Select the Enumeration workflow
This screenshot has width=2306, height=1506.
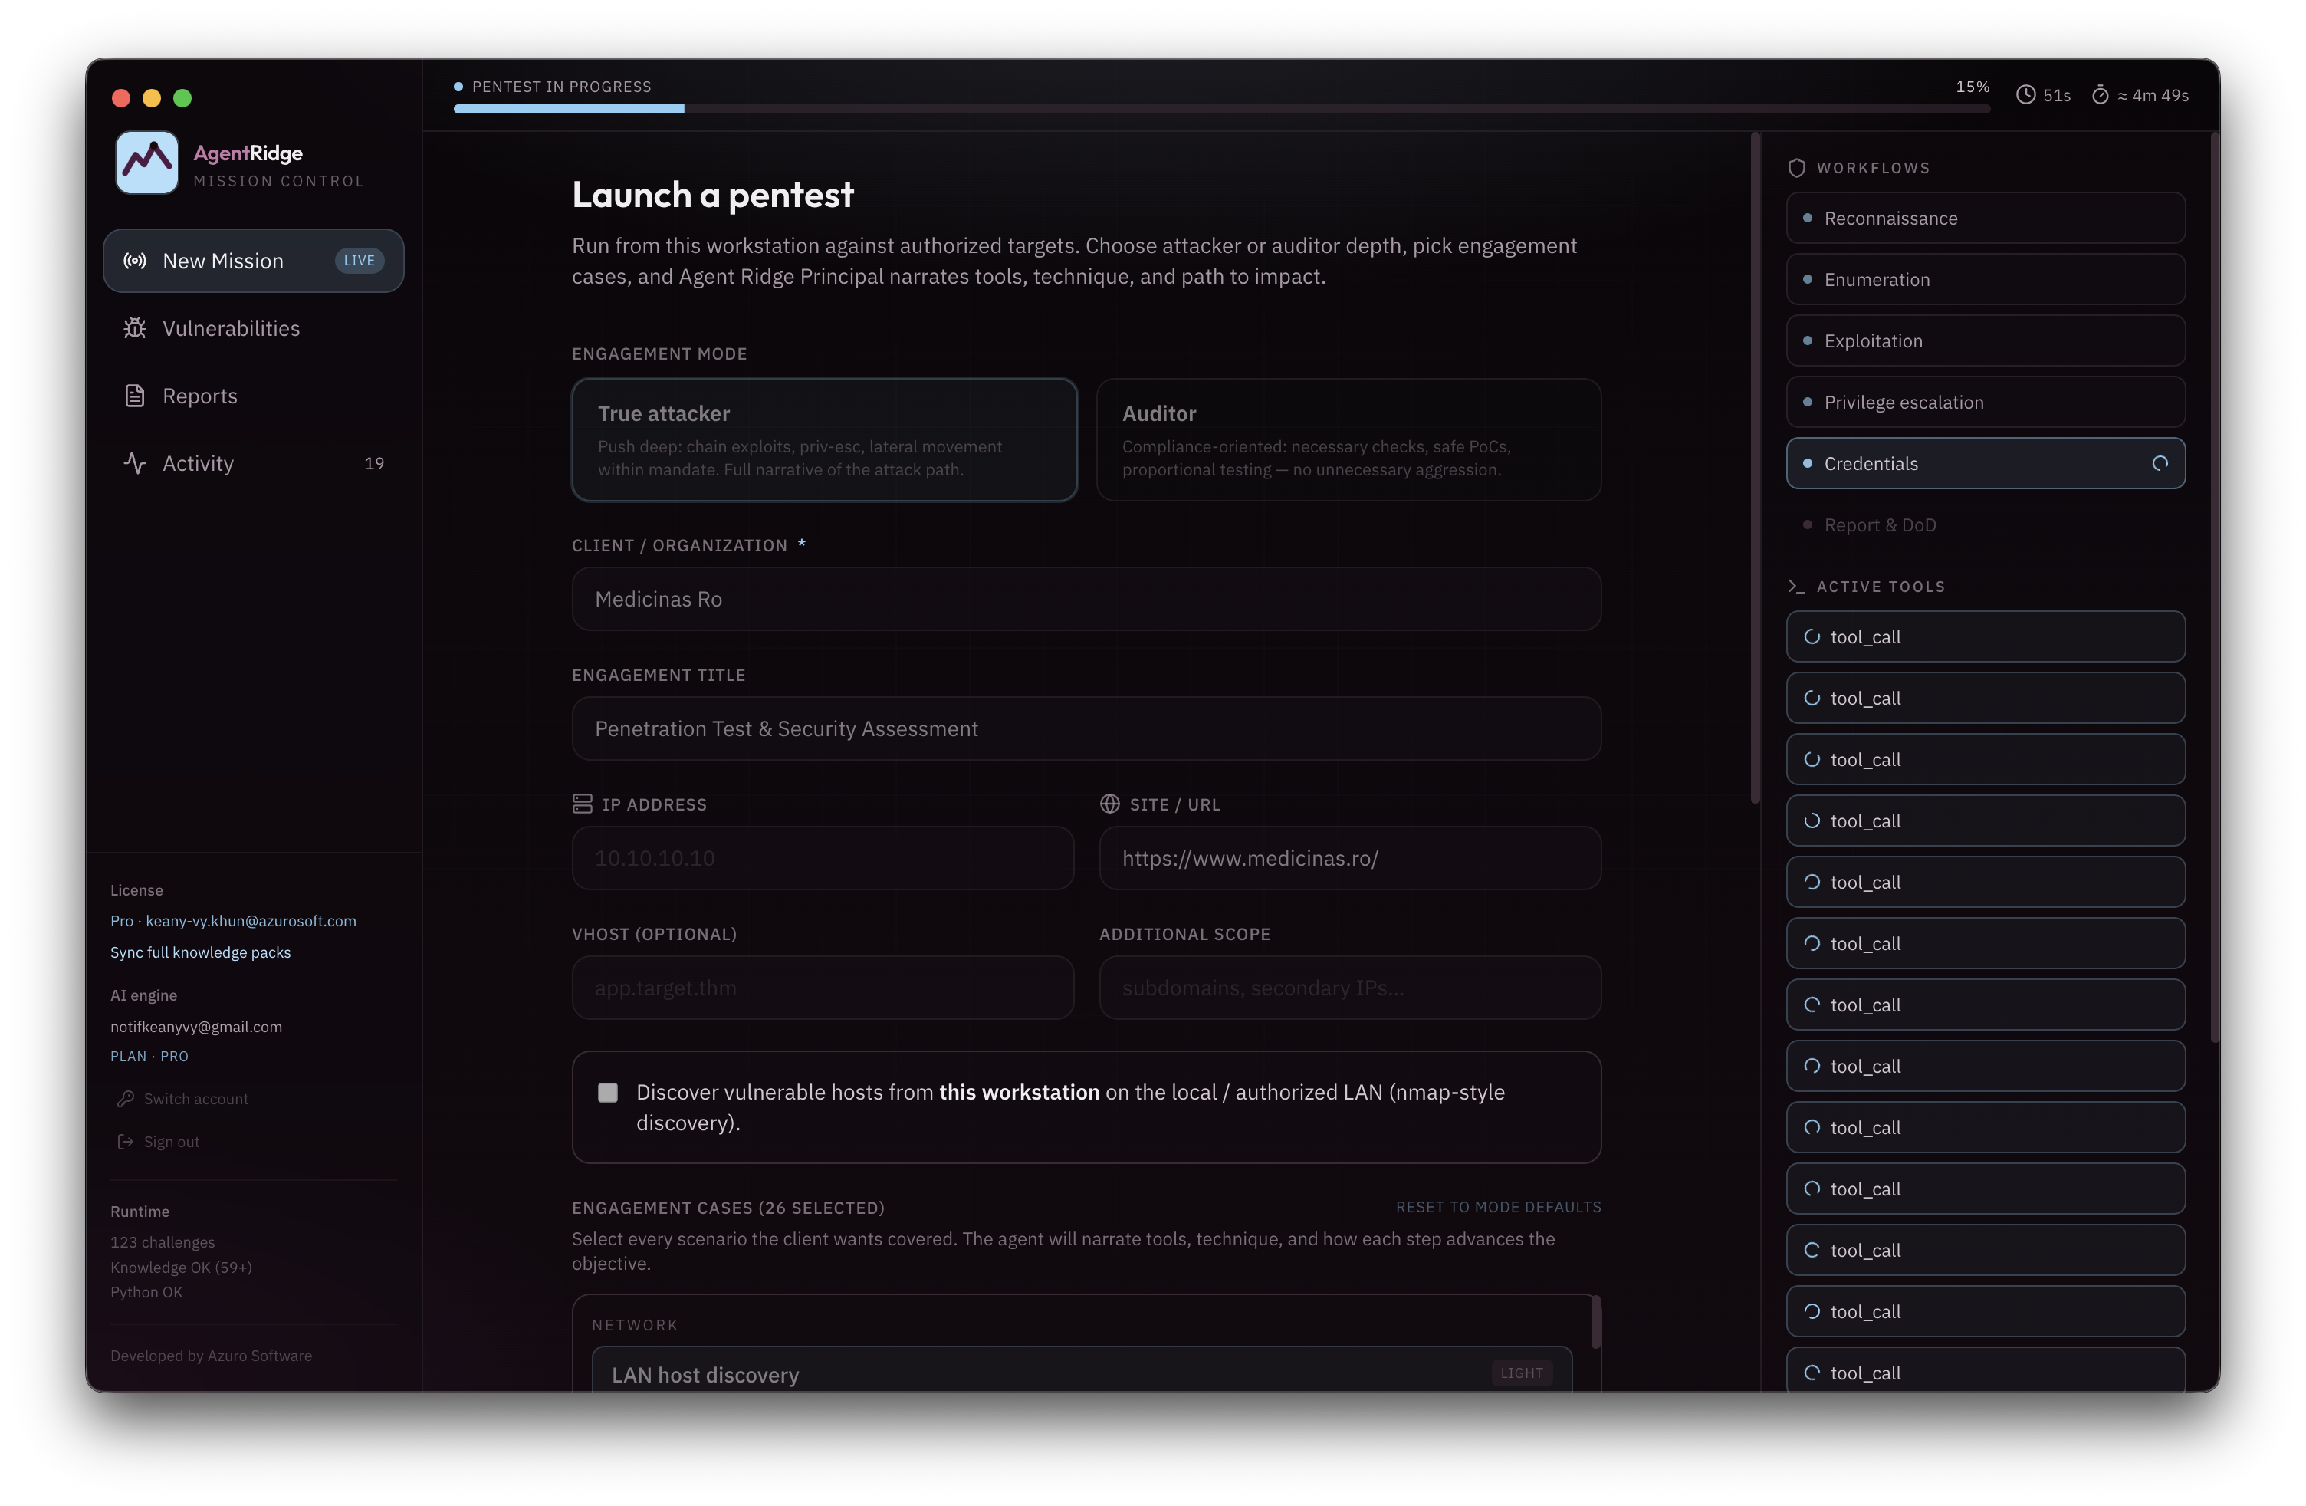1986,279
